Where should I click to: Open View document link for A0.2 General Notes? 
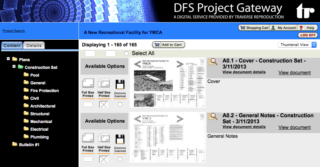[294, 127]
